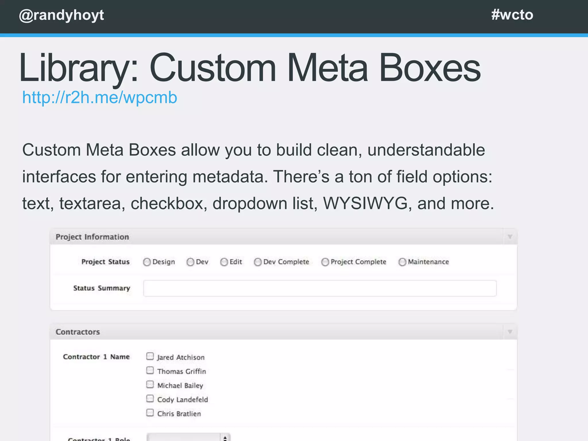Image resolution: width=588 pixels, height=441 pixels.
Task: Click the @randyhoyt Twitter handle
Action: click(x=61, y=15)
